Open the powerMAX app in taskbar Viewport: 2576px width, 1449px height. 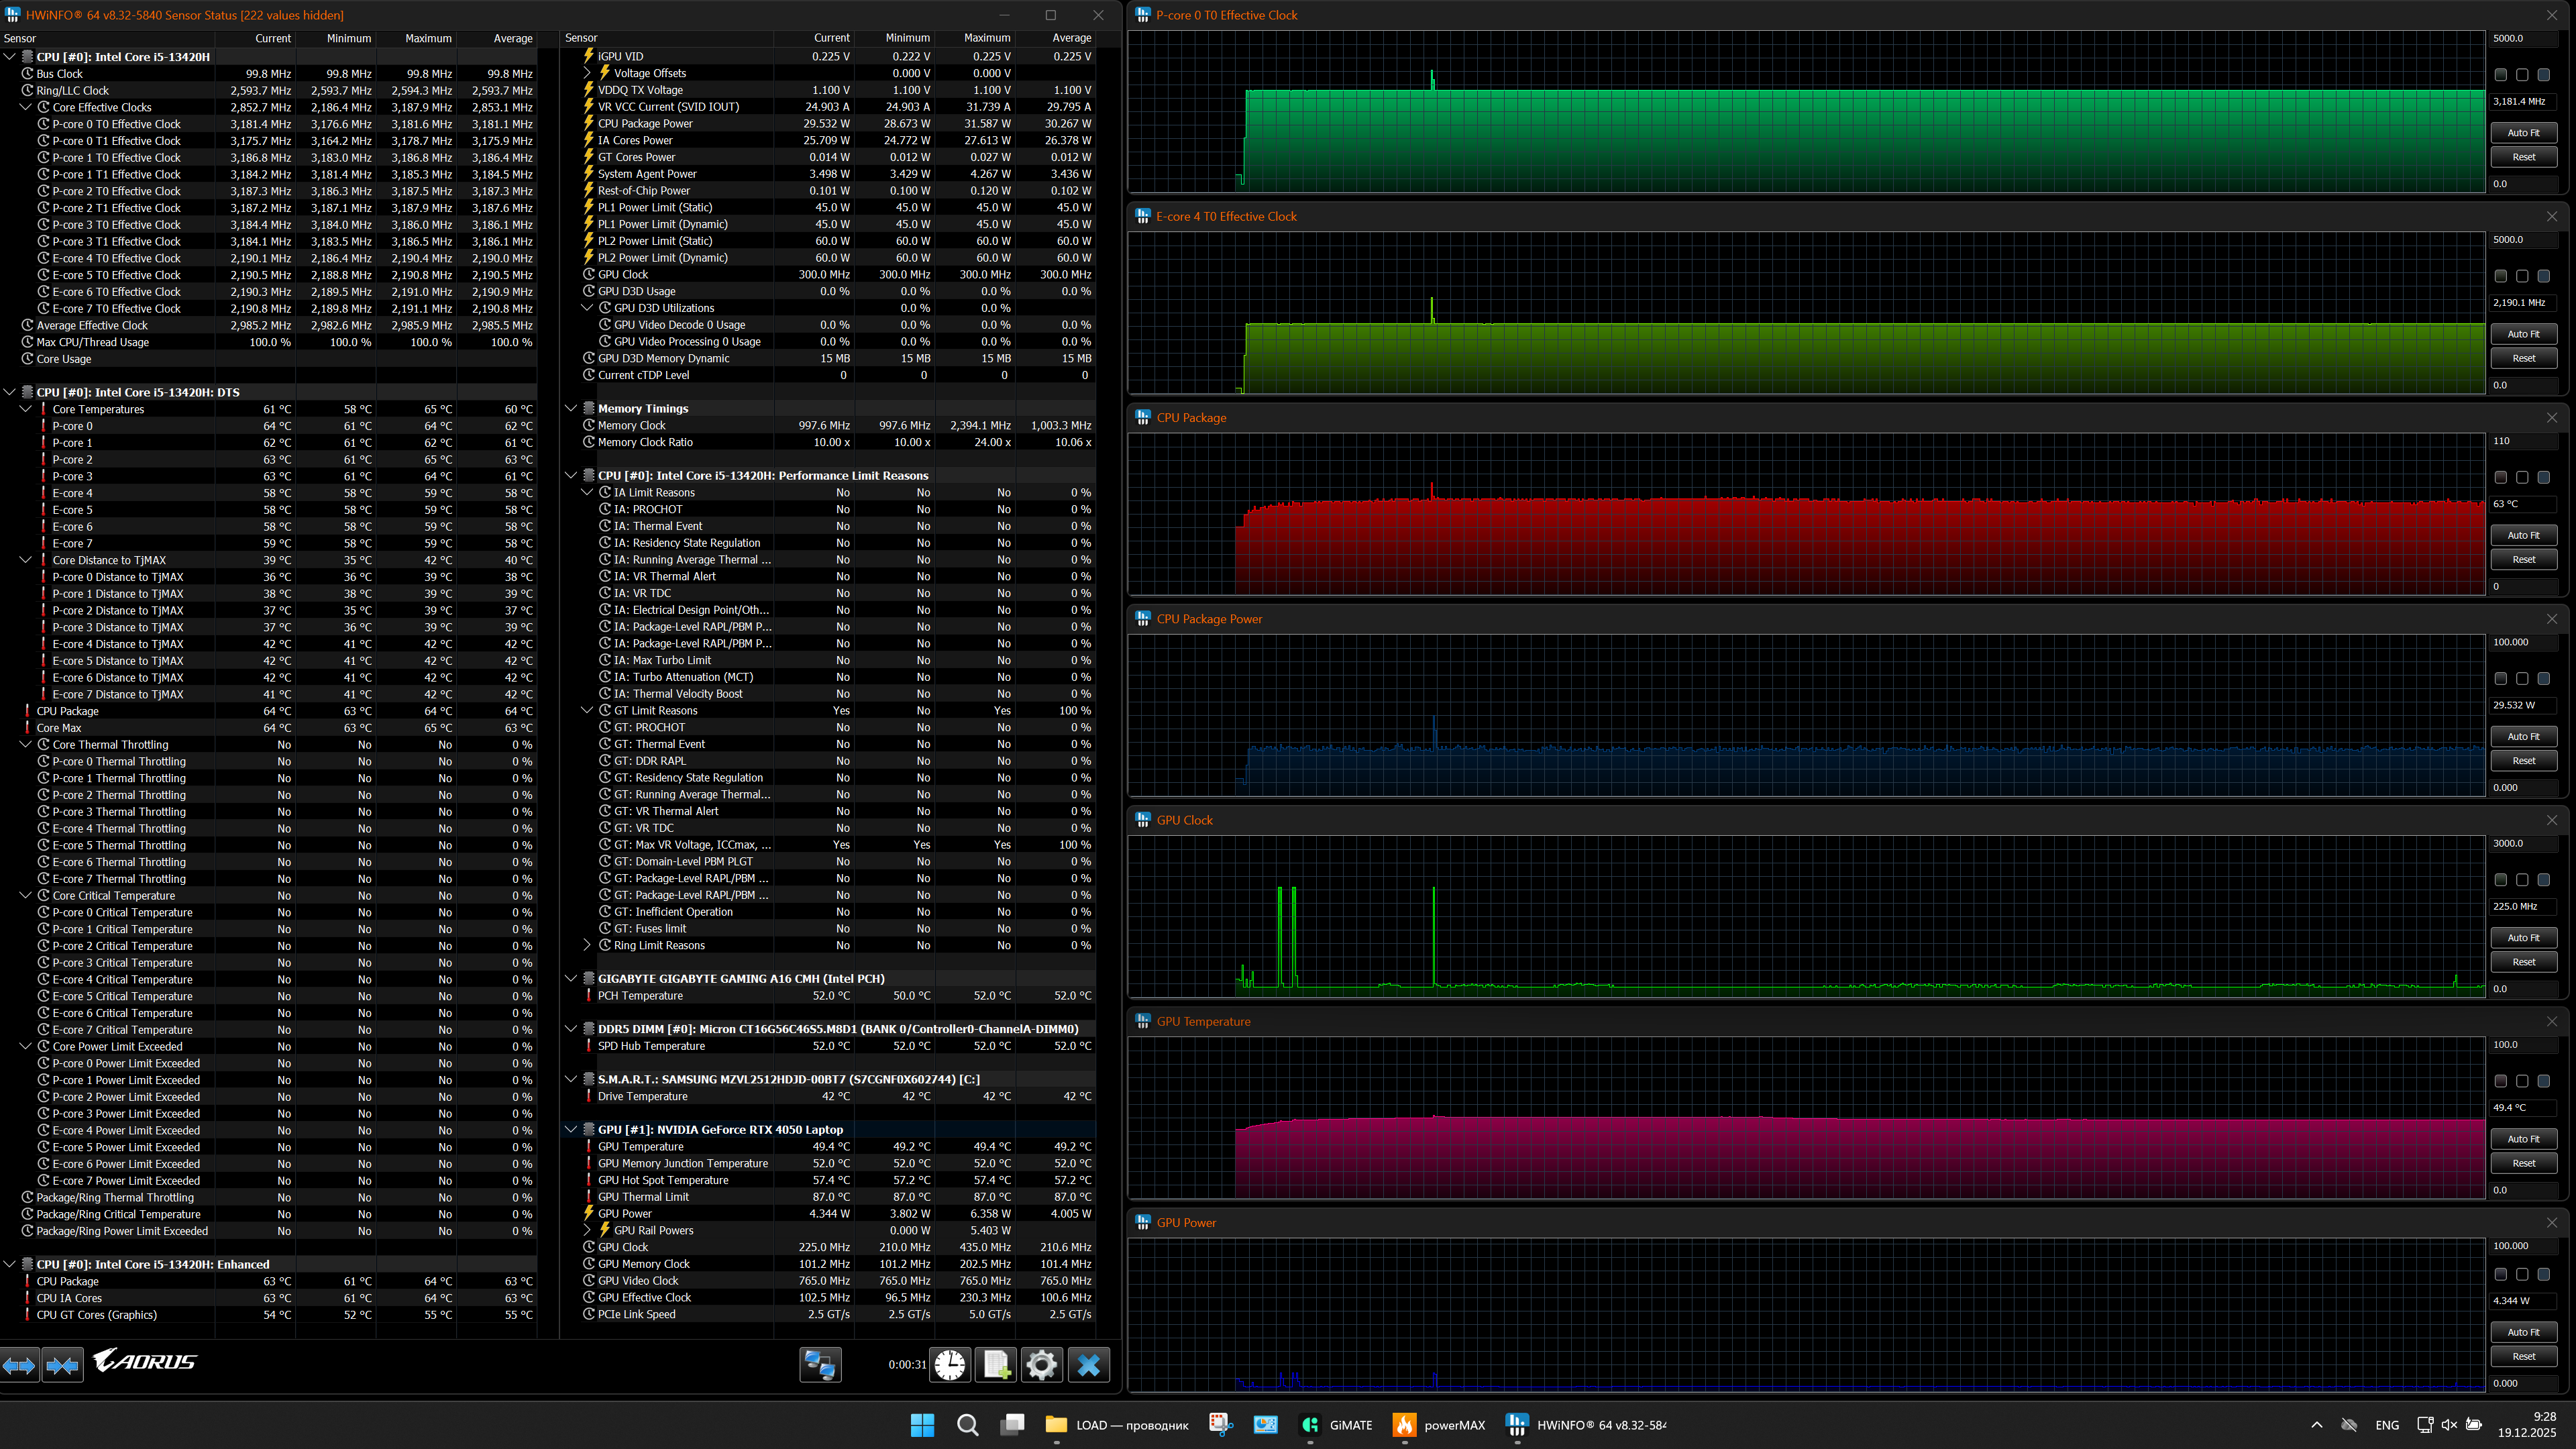[x=1439, y=1425]
